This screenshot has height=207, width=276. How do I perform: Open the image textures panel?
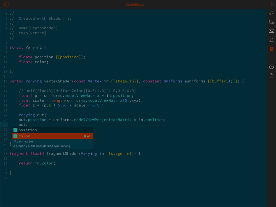tap(271, 31)
